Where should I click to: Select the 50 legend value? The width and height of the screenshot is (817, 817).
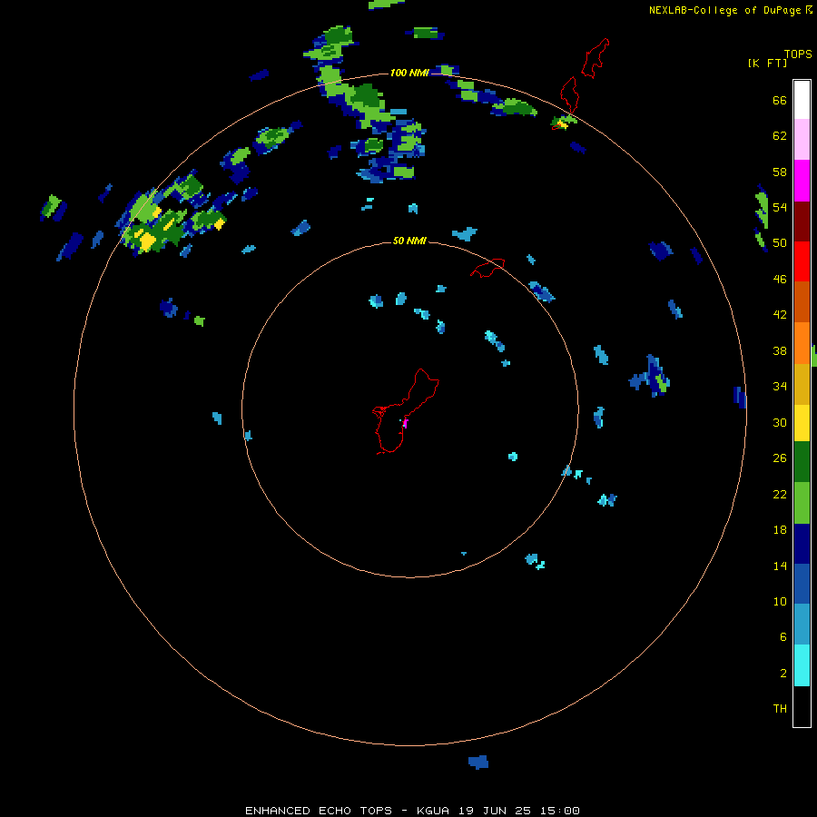coord(780,242)
